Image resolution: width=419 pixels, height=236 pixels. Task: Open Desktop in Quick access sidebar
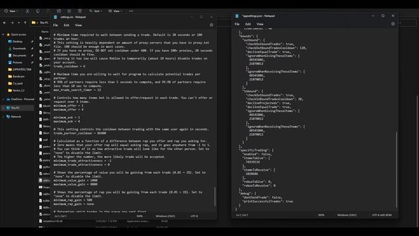point(18,41)
